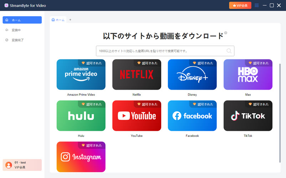This screenshot has height=178, width=286.
Task: Add a new tab with plus icon
Action: (70, 20)
